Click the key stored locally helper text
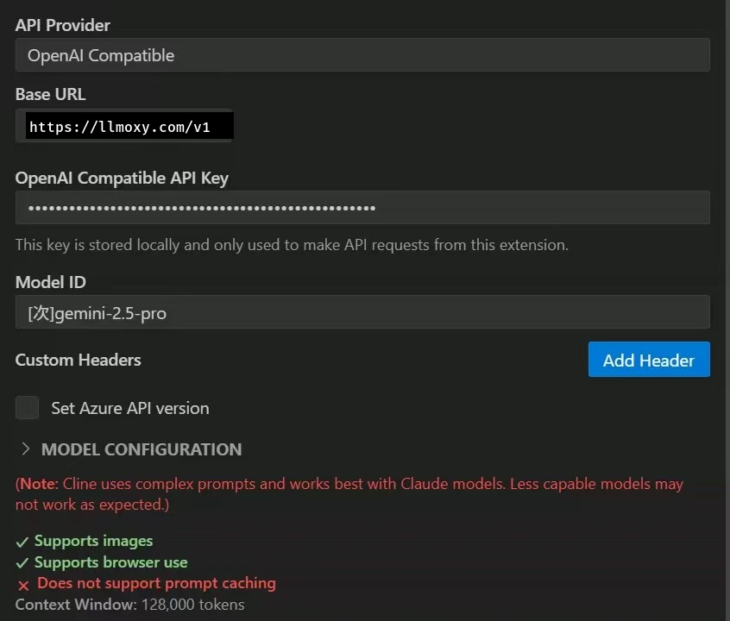The width and height of the screenshot is (730, 621). [x=292, y=245]
